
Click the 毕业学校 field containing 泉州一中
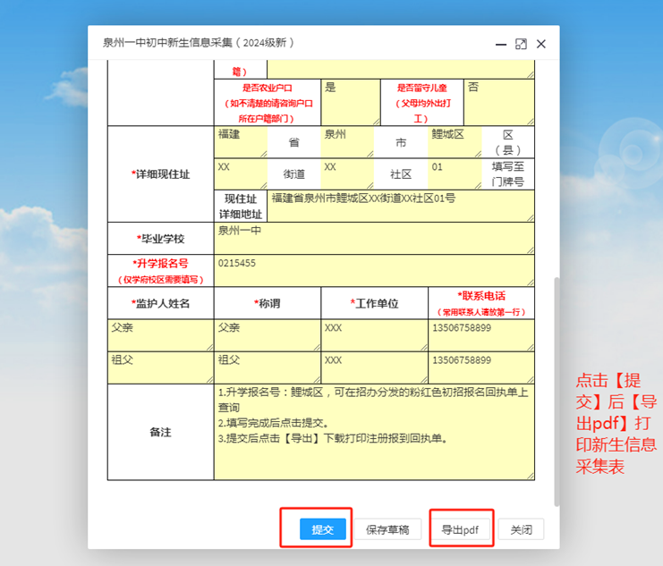pos(373,238)
